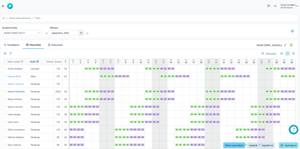The width and height of the screenshot is (300, 149).
Task: Go to previous month with left arrow
Action: [47, 33]
